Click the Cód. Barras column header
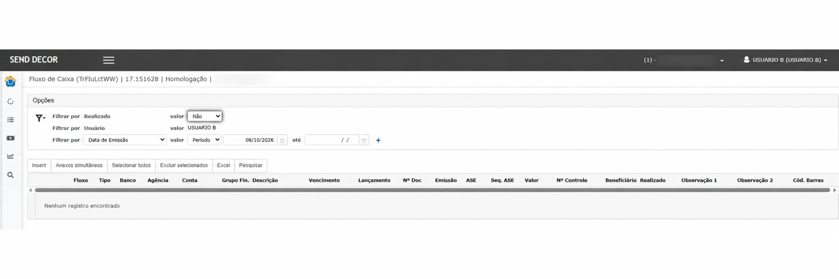Screen dimensions: 839x279 tap(808, 180)
